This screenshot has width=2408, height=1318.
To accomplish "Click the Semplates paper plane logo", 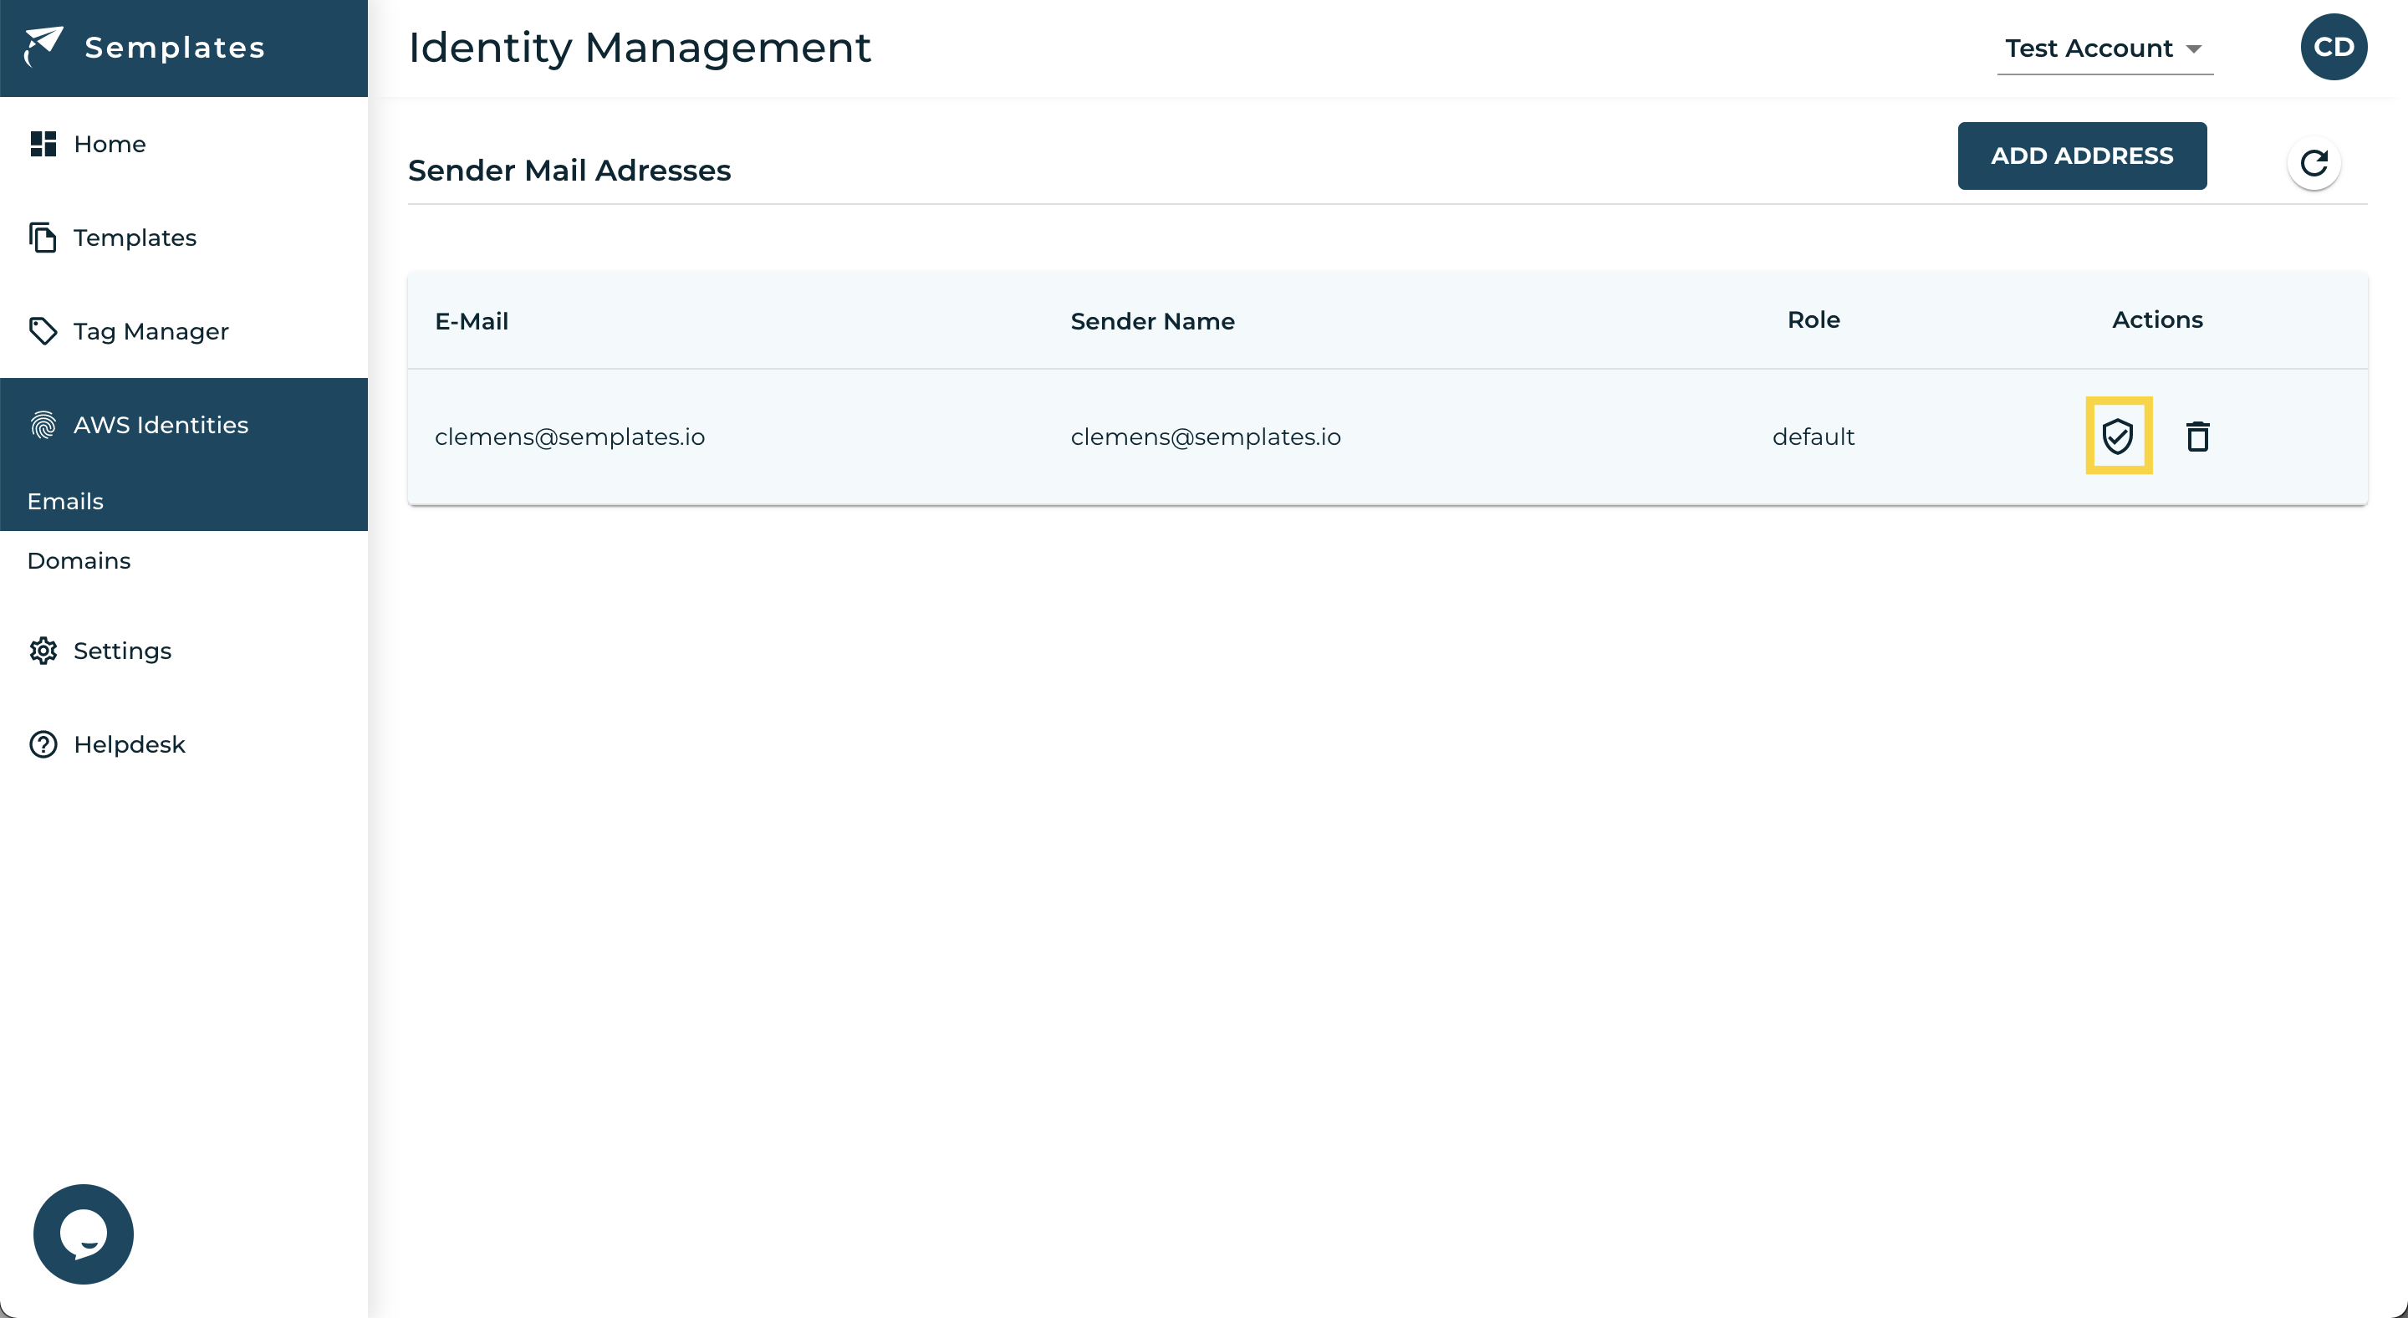I will point(43,46).
